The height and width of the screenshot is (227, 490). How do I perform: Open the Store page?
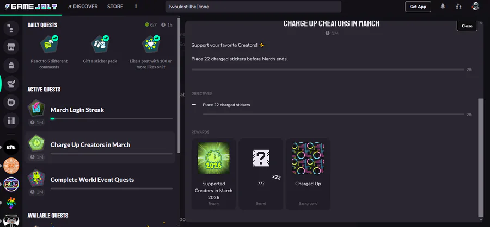(115, 7)
